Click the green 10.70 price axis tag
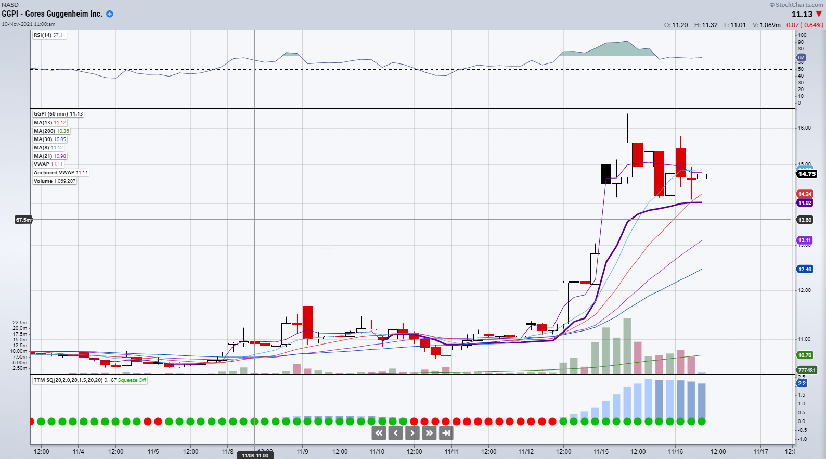826x459 pixels. coord(805,355)
